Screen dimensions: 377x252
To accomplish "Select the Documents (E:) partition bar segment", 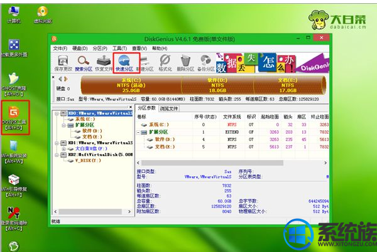I will 288,85.
